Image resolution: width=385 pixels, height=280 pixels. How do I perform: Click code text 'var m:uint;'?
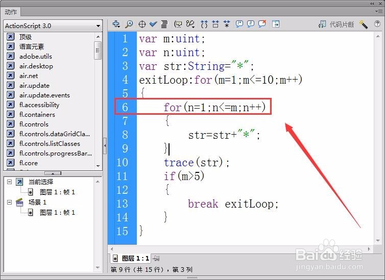[x=172, y=39]
